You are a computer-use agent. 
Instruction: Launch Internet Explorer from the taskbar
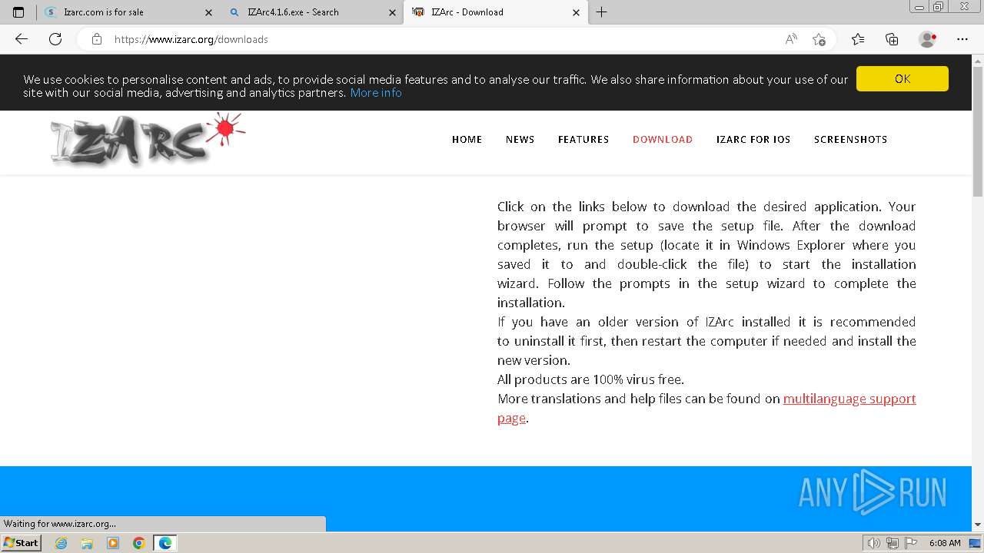[61, 543]
